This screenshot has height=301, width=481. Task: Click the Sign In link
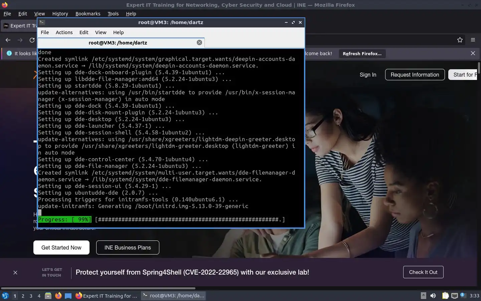pyautogui.click(x=368, y=75)
